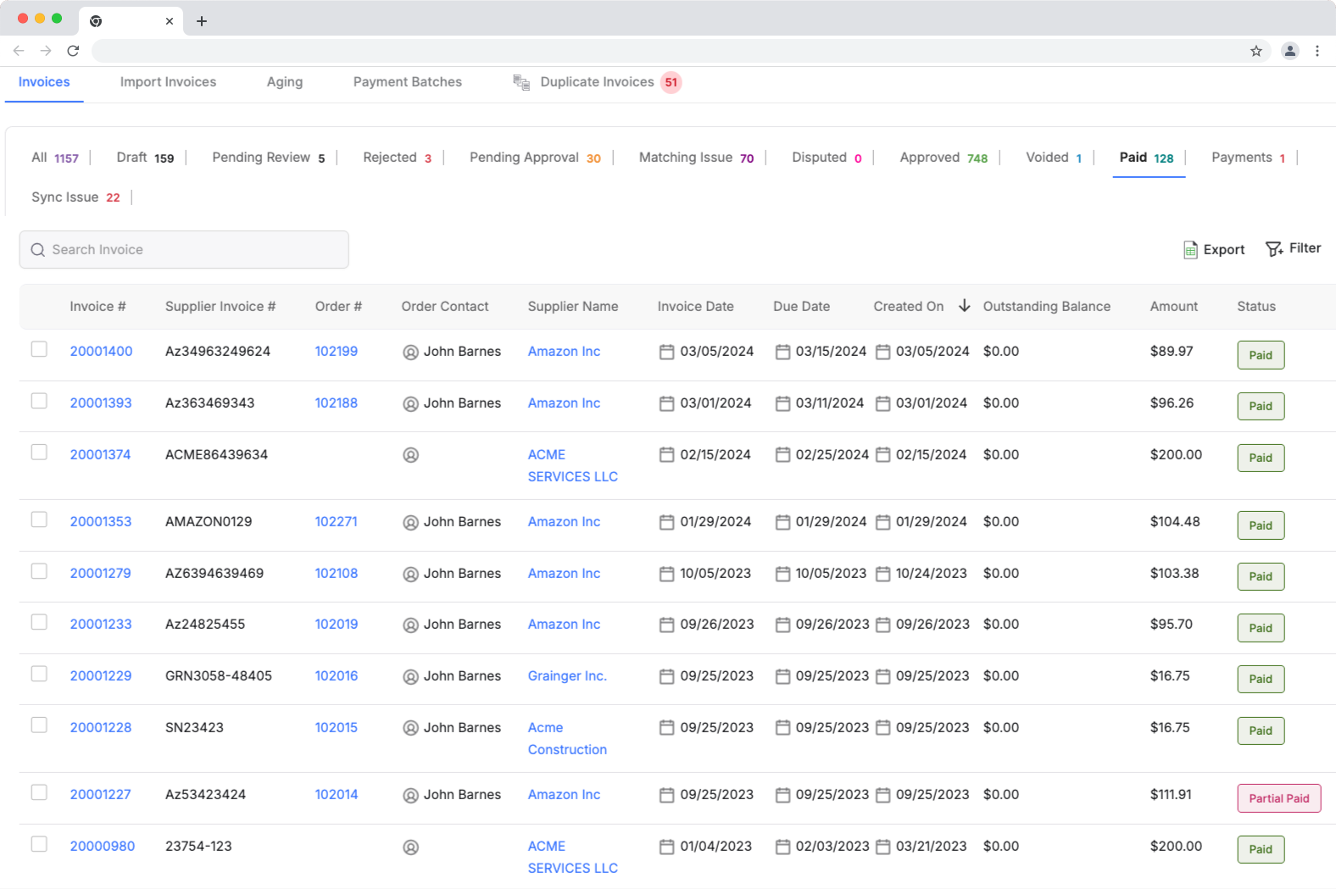Open invoice 20001227 link
The image size is (1336, 889).
100,795
